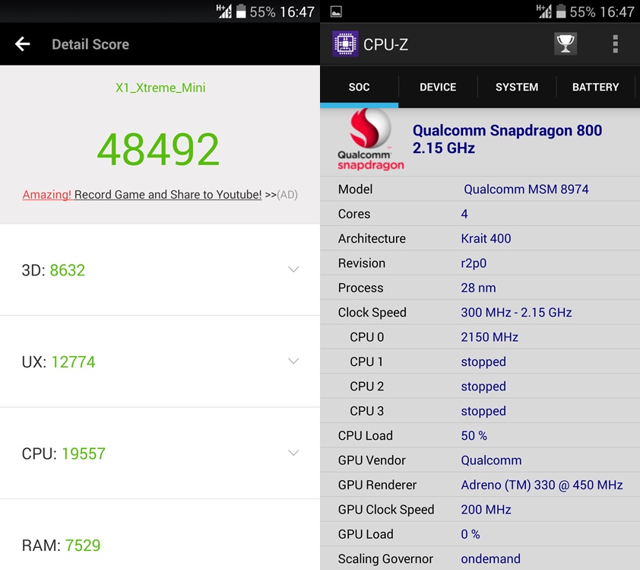Tap the H+ signal icon in right status bar
640x570 pixels.
(544, 11)
